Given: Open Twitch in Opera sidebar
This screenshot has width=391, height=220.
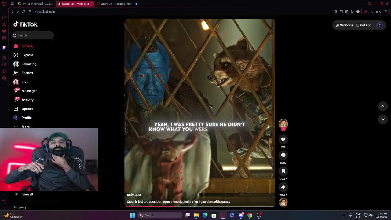Looking at the screenshot, I should [x=4, y=47].
